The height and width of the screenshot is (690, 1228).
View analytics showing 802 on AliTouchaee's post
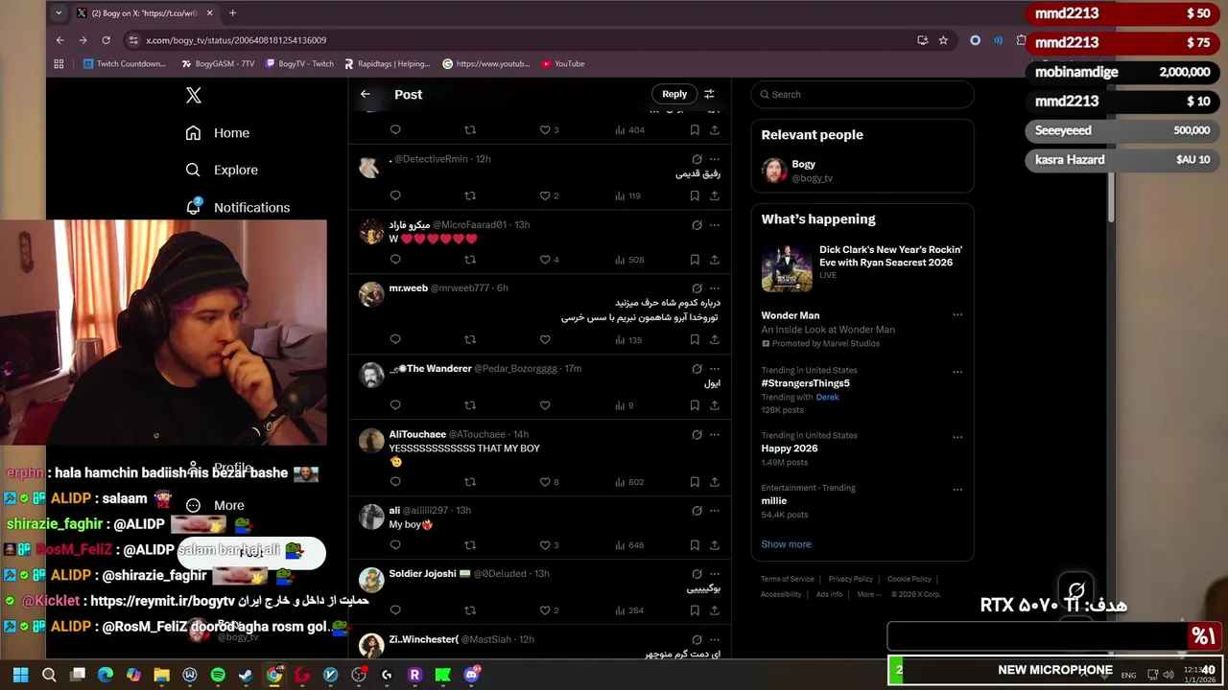pos(628,482)
